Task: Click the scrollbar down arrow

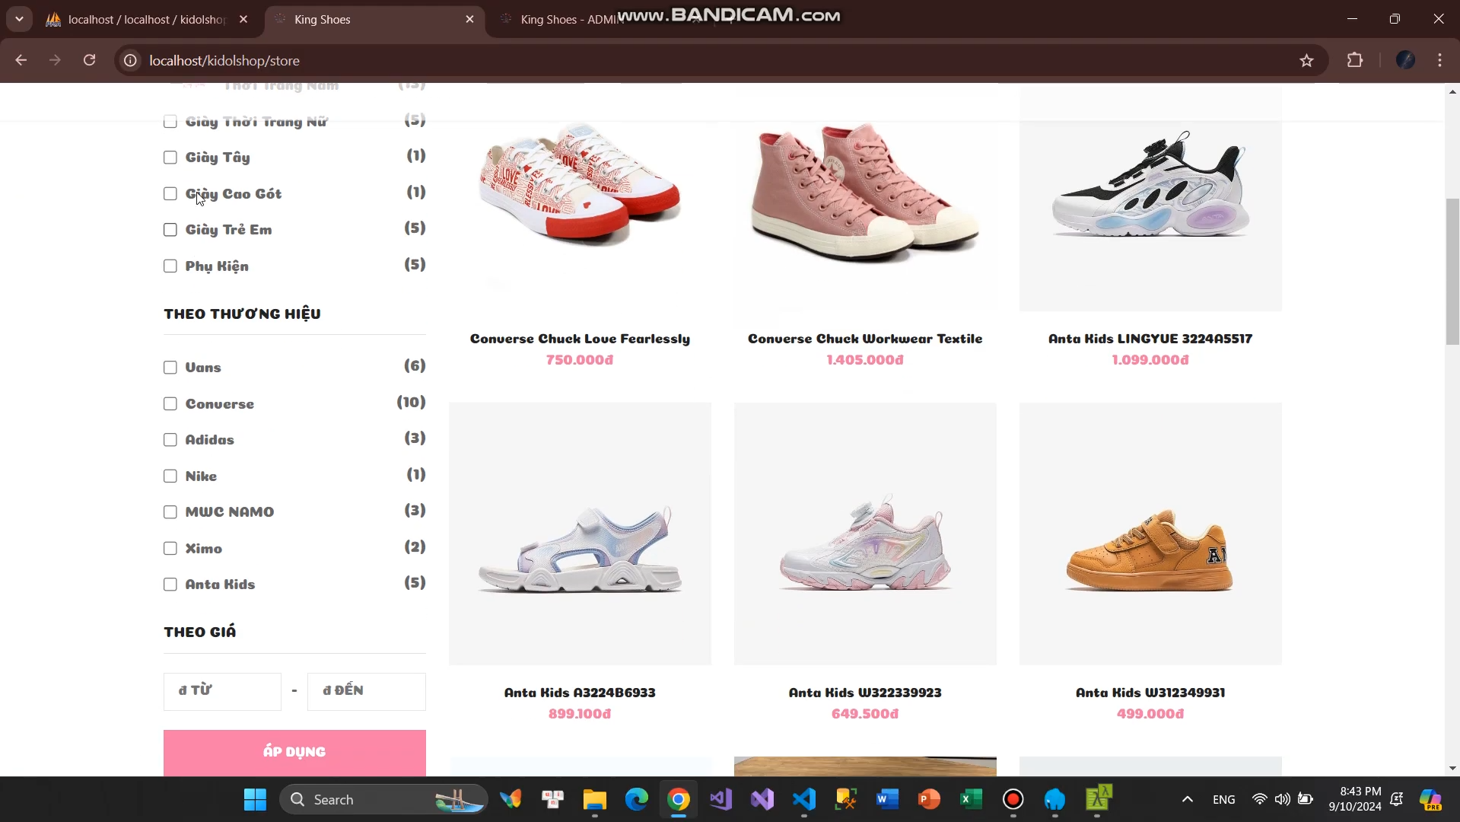Action: [1452, 769]
